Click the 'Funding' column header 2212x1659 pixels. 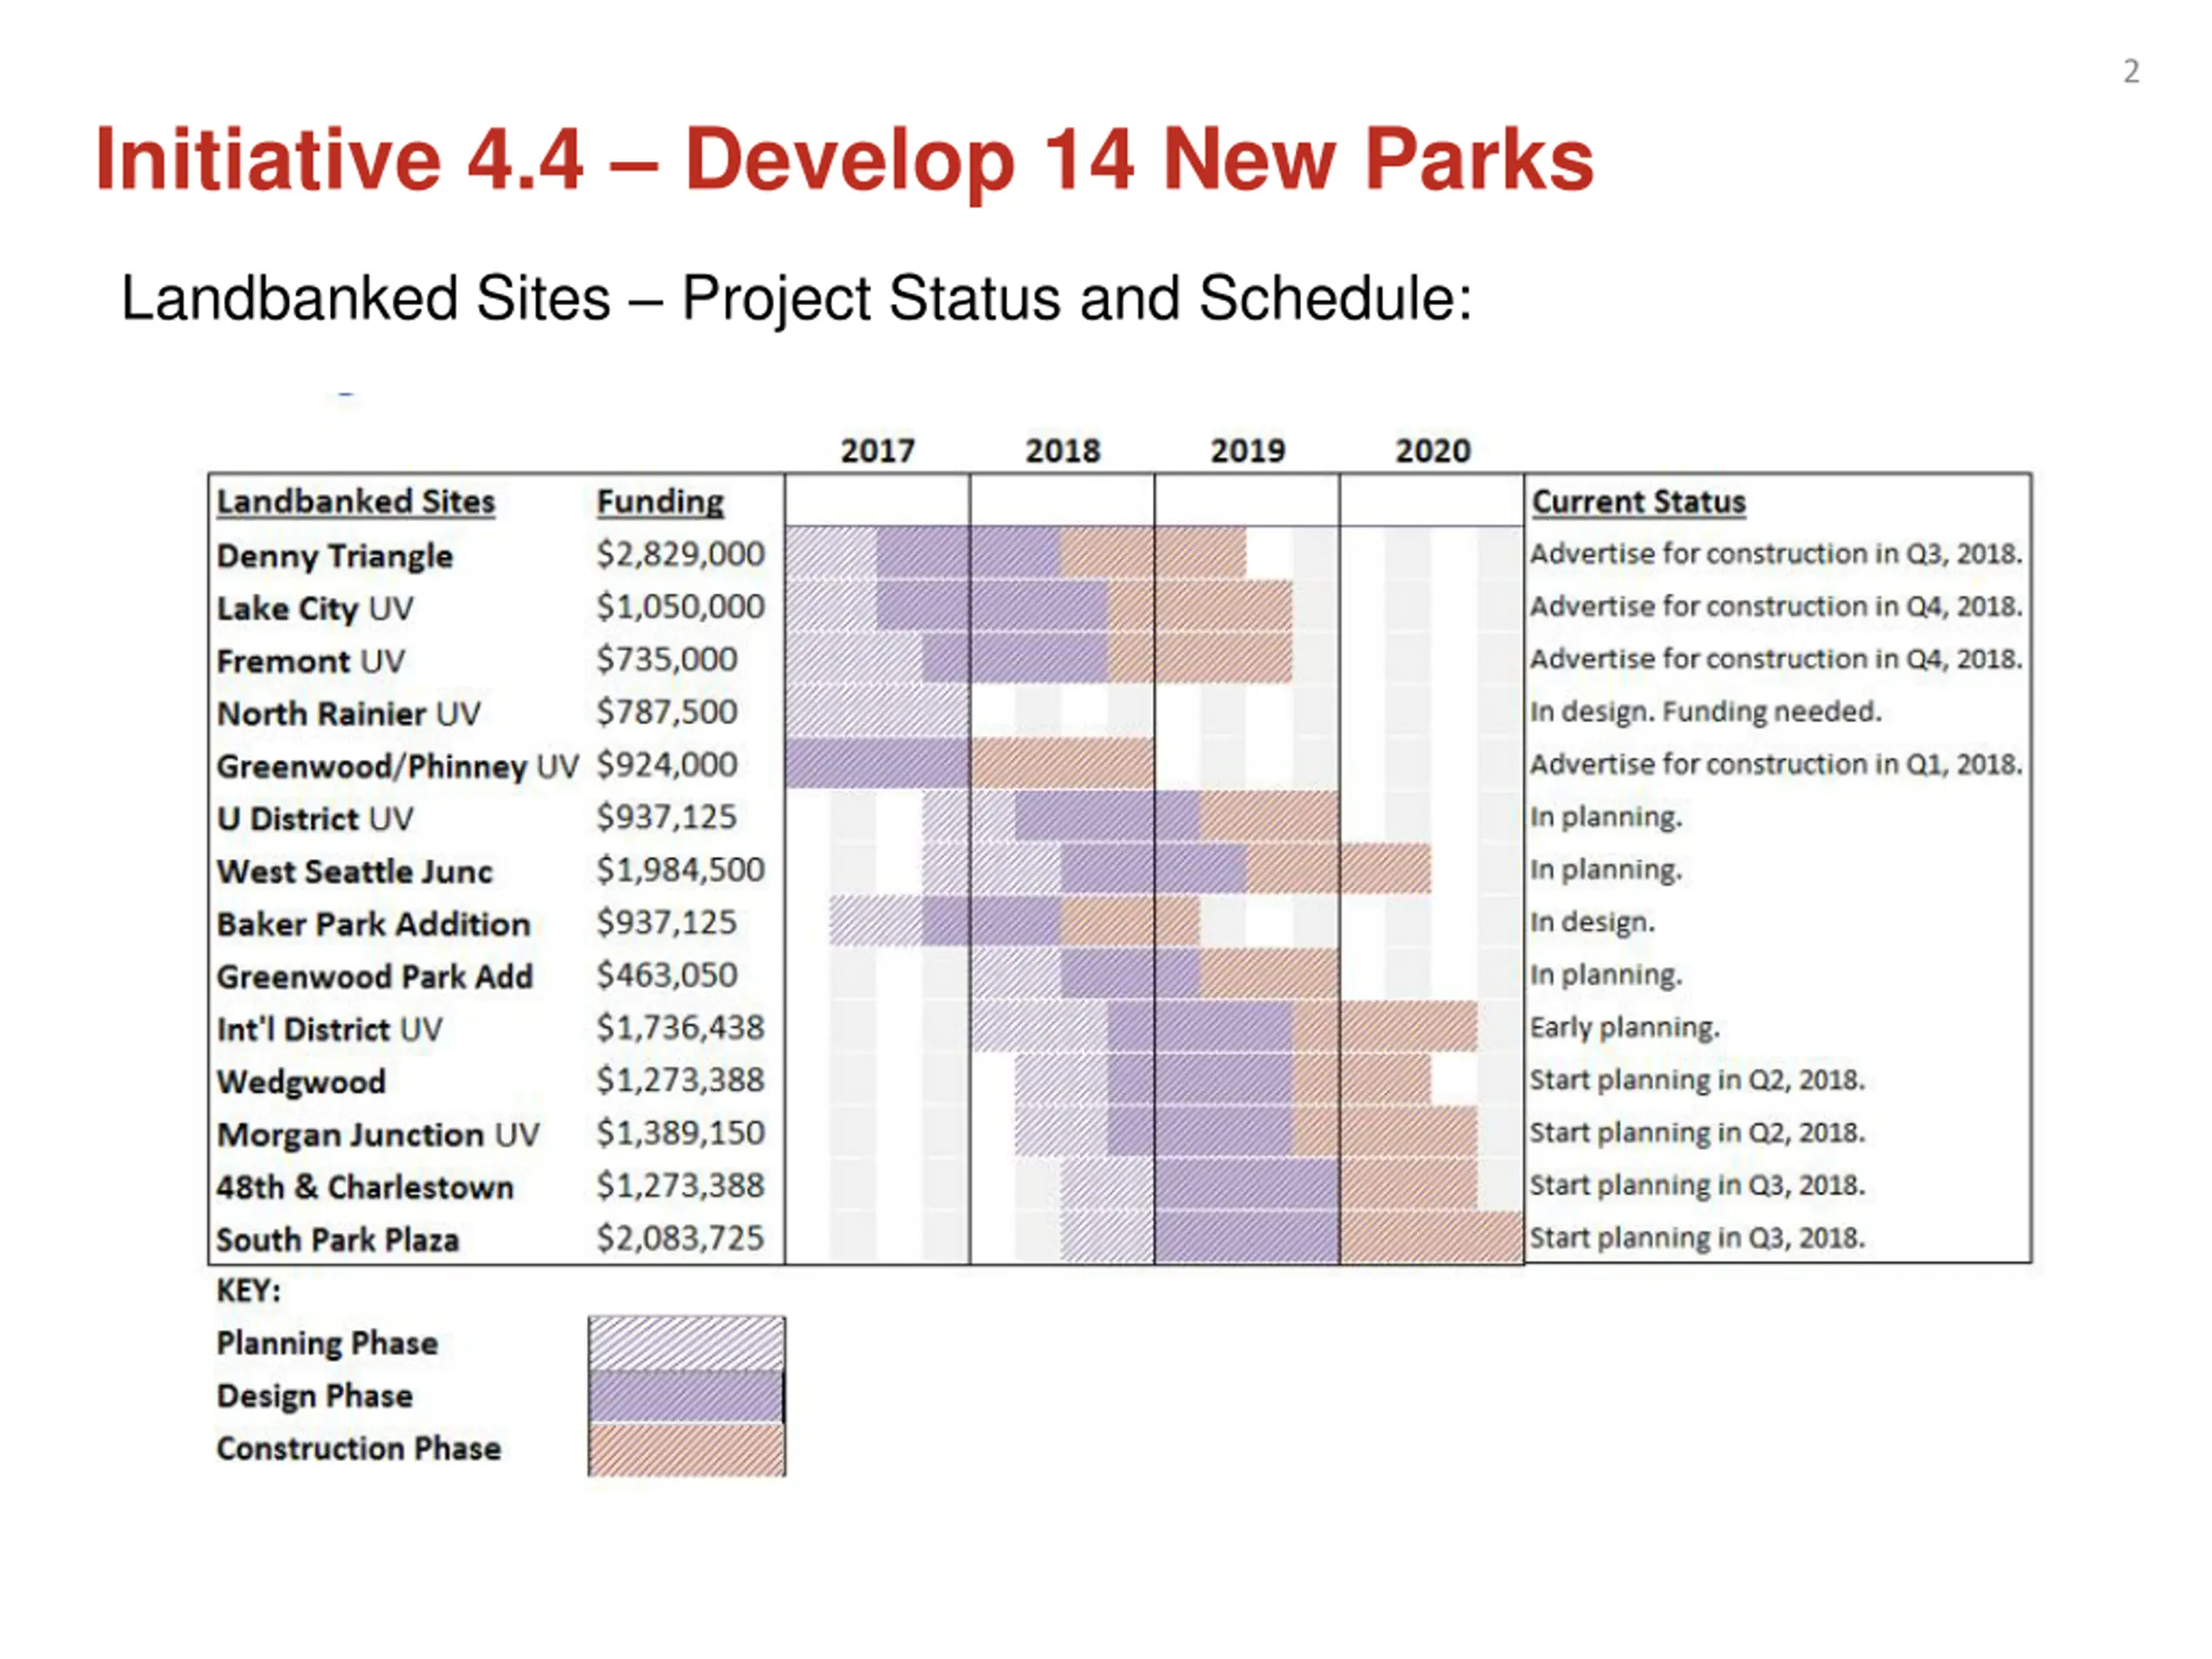(x=660, y=501)
